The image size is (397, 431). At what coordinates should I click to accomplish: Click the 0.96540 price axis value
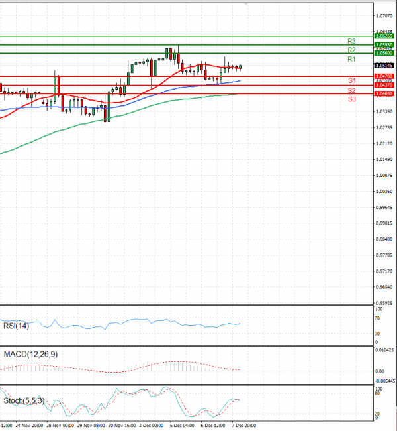coord(384,287)
